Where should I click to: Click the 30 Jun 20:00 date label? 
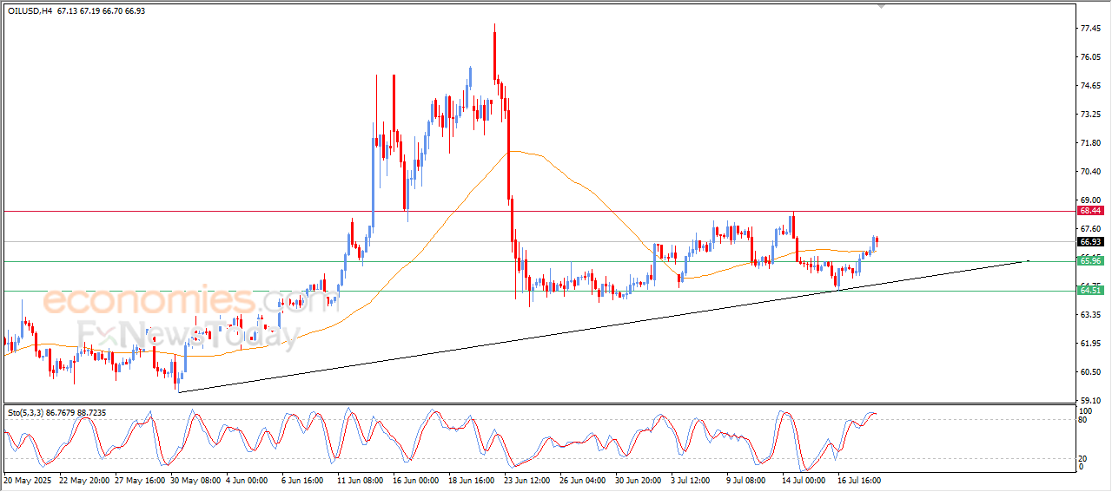pyautogui.click(x=639, y=479)
